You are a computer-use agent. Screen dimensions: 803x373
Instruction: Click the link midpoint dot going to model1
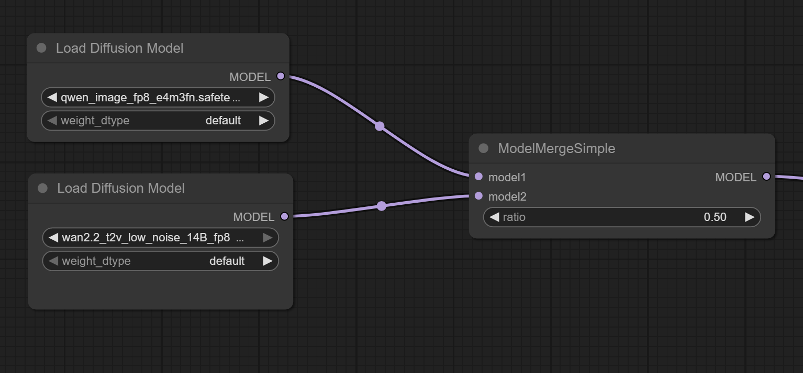(x=380, y=126)
